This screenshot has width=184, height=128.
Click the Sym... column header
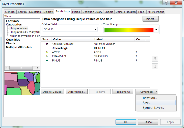[46, 39]
